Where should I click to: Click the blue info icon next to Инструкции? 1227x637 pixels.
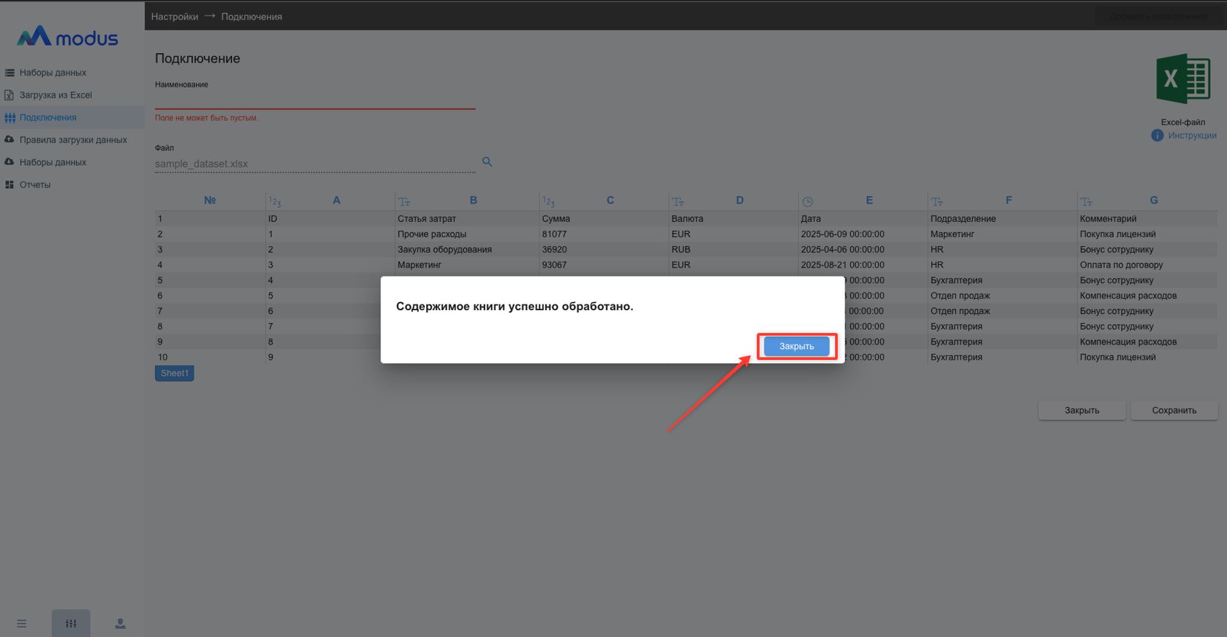pos(1157,135)
